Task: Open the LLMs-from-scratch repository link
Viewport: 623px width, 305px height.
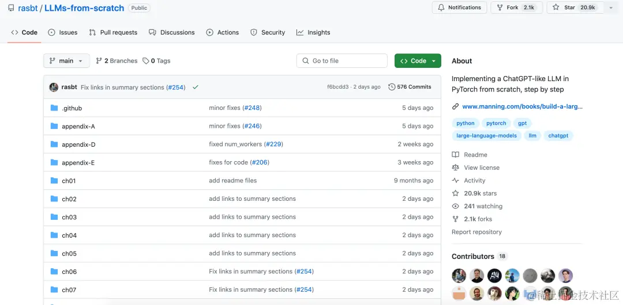Action: [84, 8]
